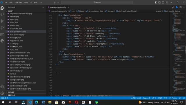Open the View menu
Viewport: 186px width, 105px height.
(x=26, y=3)
